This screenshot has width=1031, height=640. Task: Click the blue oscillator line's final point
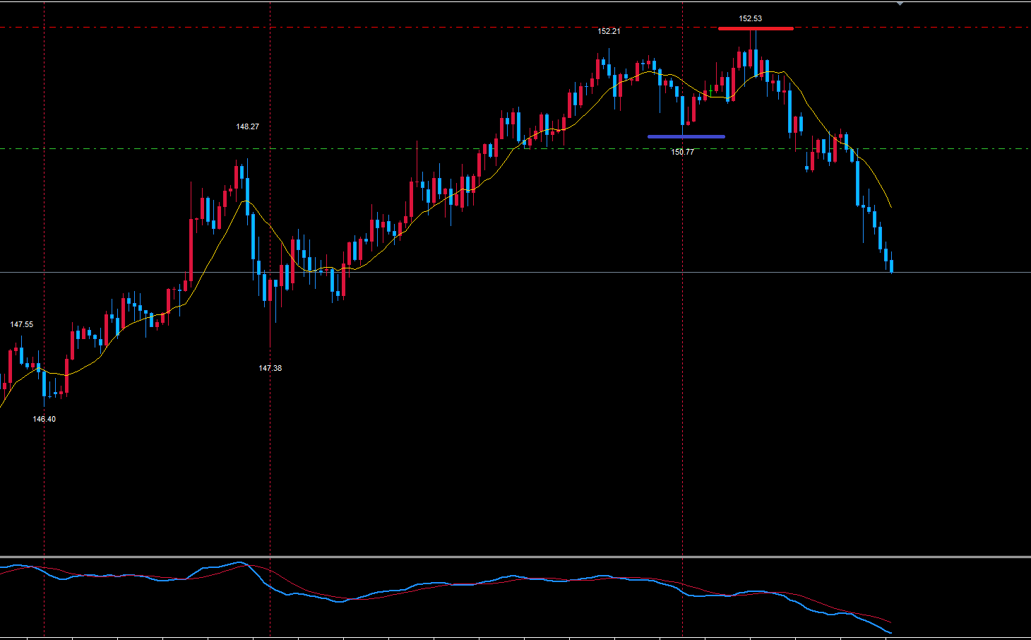tap(891, 633)
